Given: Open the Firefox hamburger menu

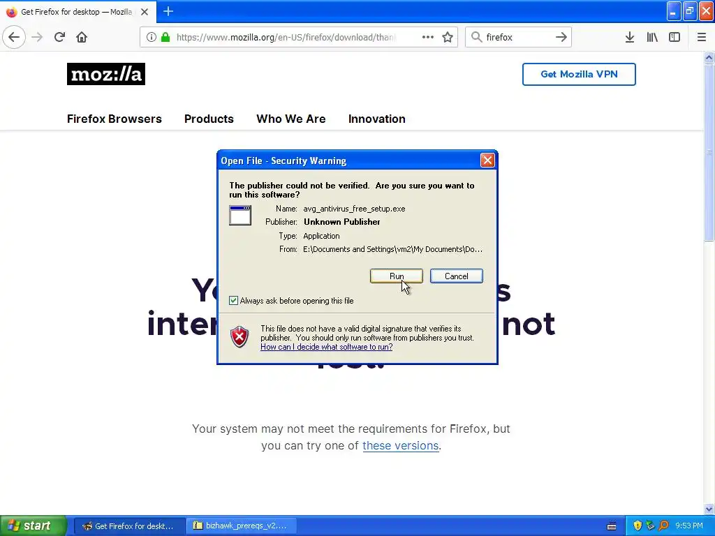Looking at the screenshot, I should (701, 37).
